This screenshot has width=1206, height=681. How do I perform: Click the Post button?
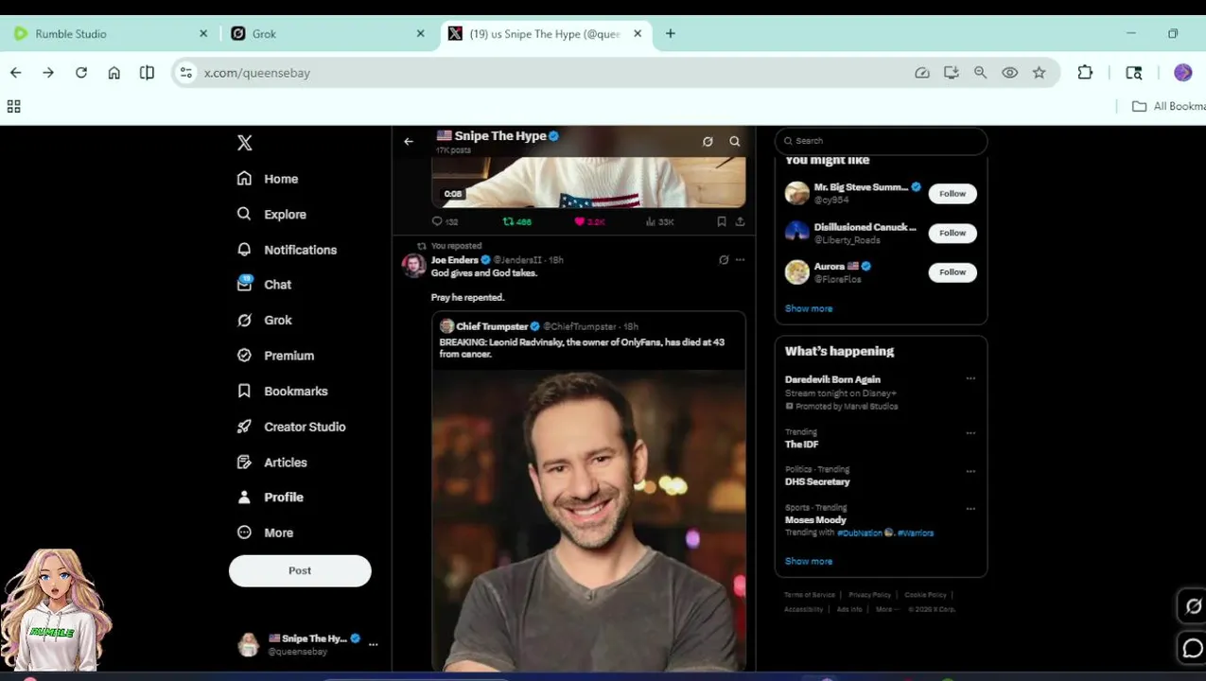[x=300, y=570]
